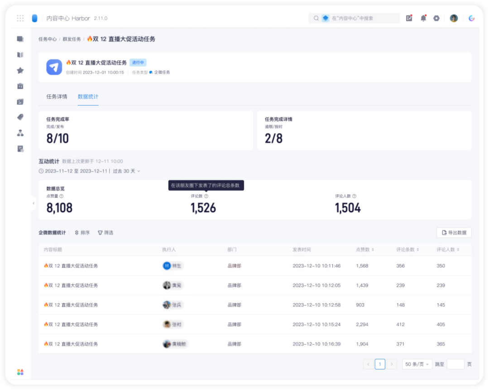
Task: Click the help icon beside 评论数
Action: pyautogui.click(x=206, y=196)
